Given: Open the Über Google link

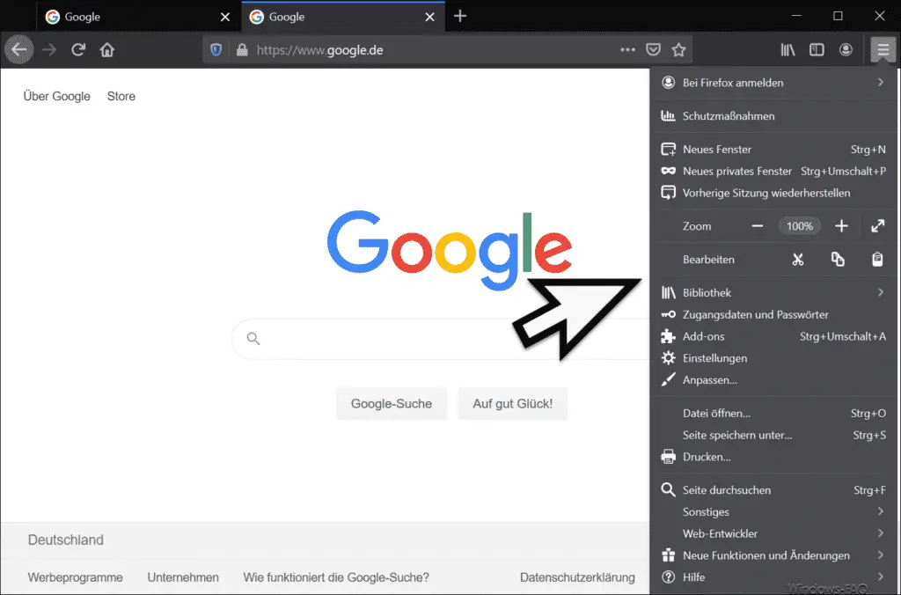Looking at the screenshot, I should coord(57,96).
